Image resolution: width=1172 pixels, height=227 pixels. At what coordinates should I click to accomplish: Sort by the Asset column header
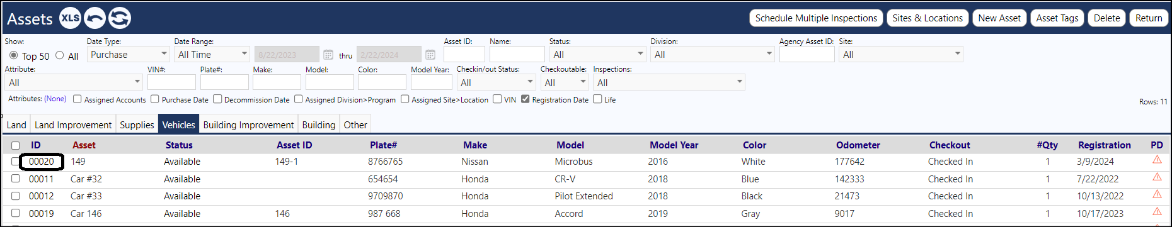pos(84,145)
